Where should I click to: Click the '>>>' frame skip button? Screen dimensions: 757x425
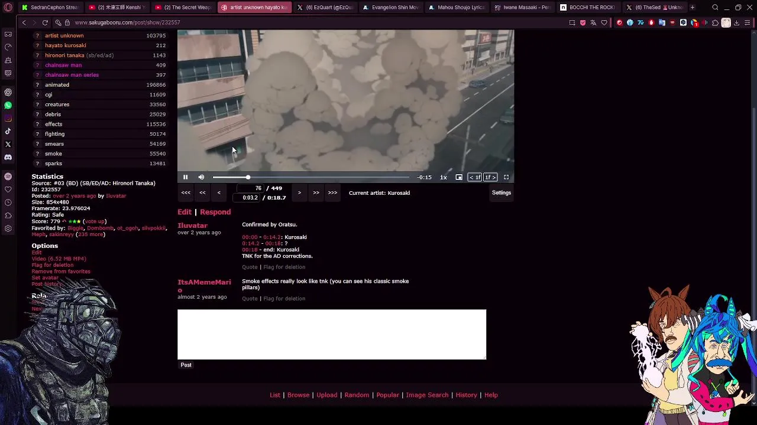coord(332,192)
